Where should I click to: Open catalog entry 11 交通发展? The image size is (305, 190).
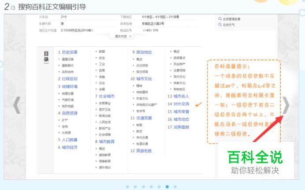(144, 118)
